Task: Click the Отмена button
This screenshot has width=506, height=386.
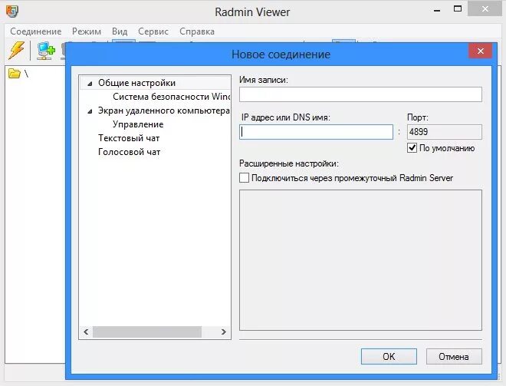Action: tap(454, 357)
